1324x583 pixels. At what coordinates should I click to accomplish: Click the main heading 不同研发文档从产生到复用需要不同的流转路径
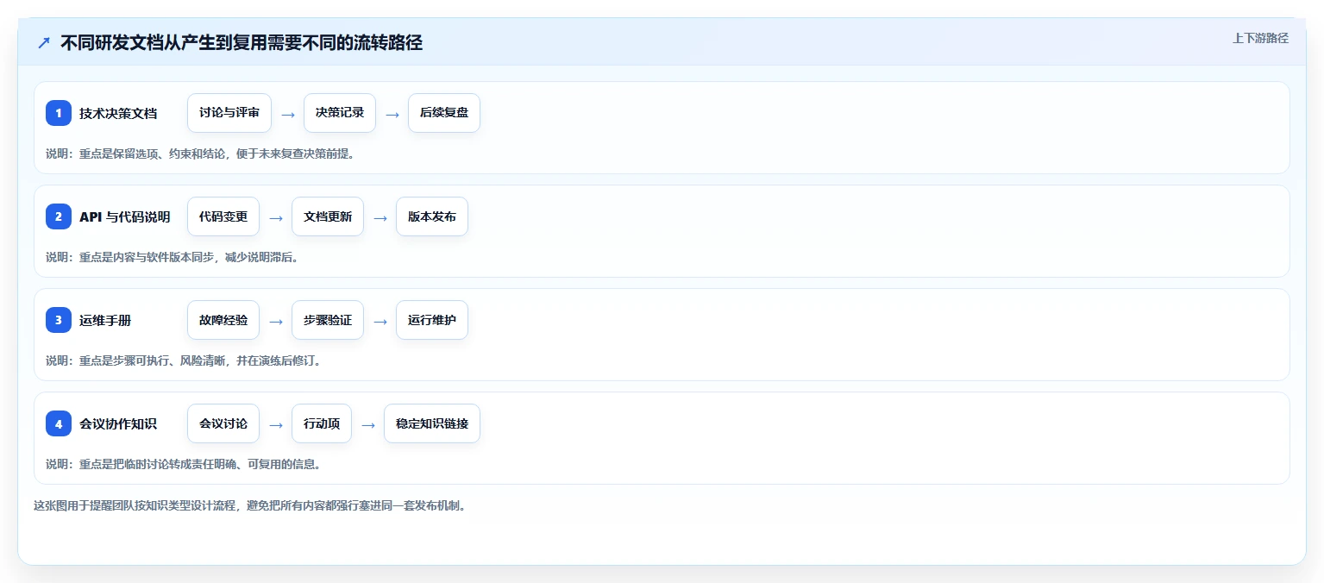242,42
